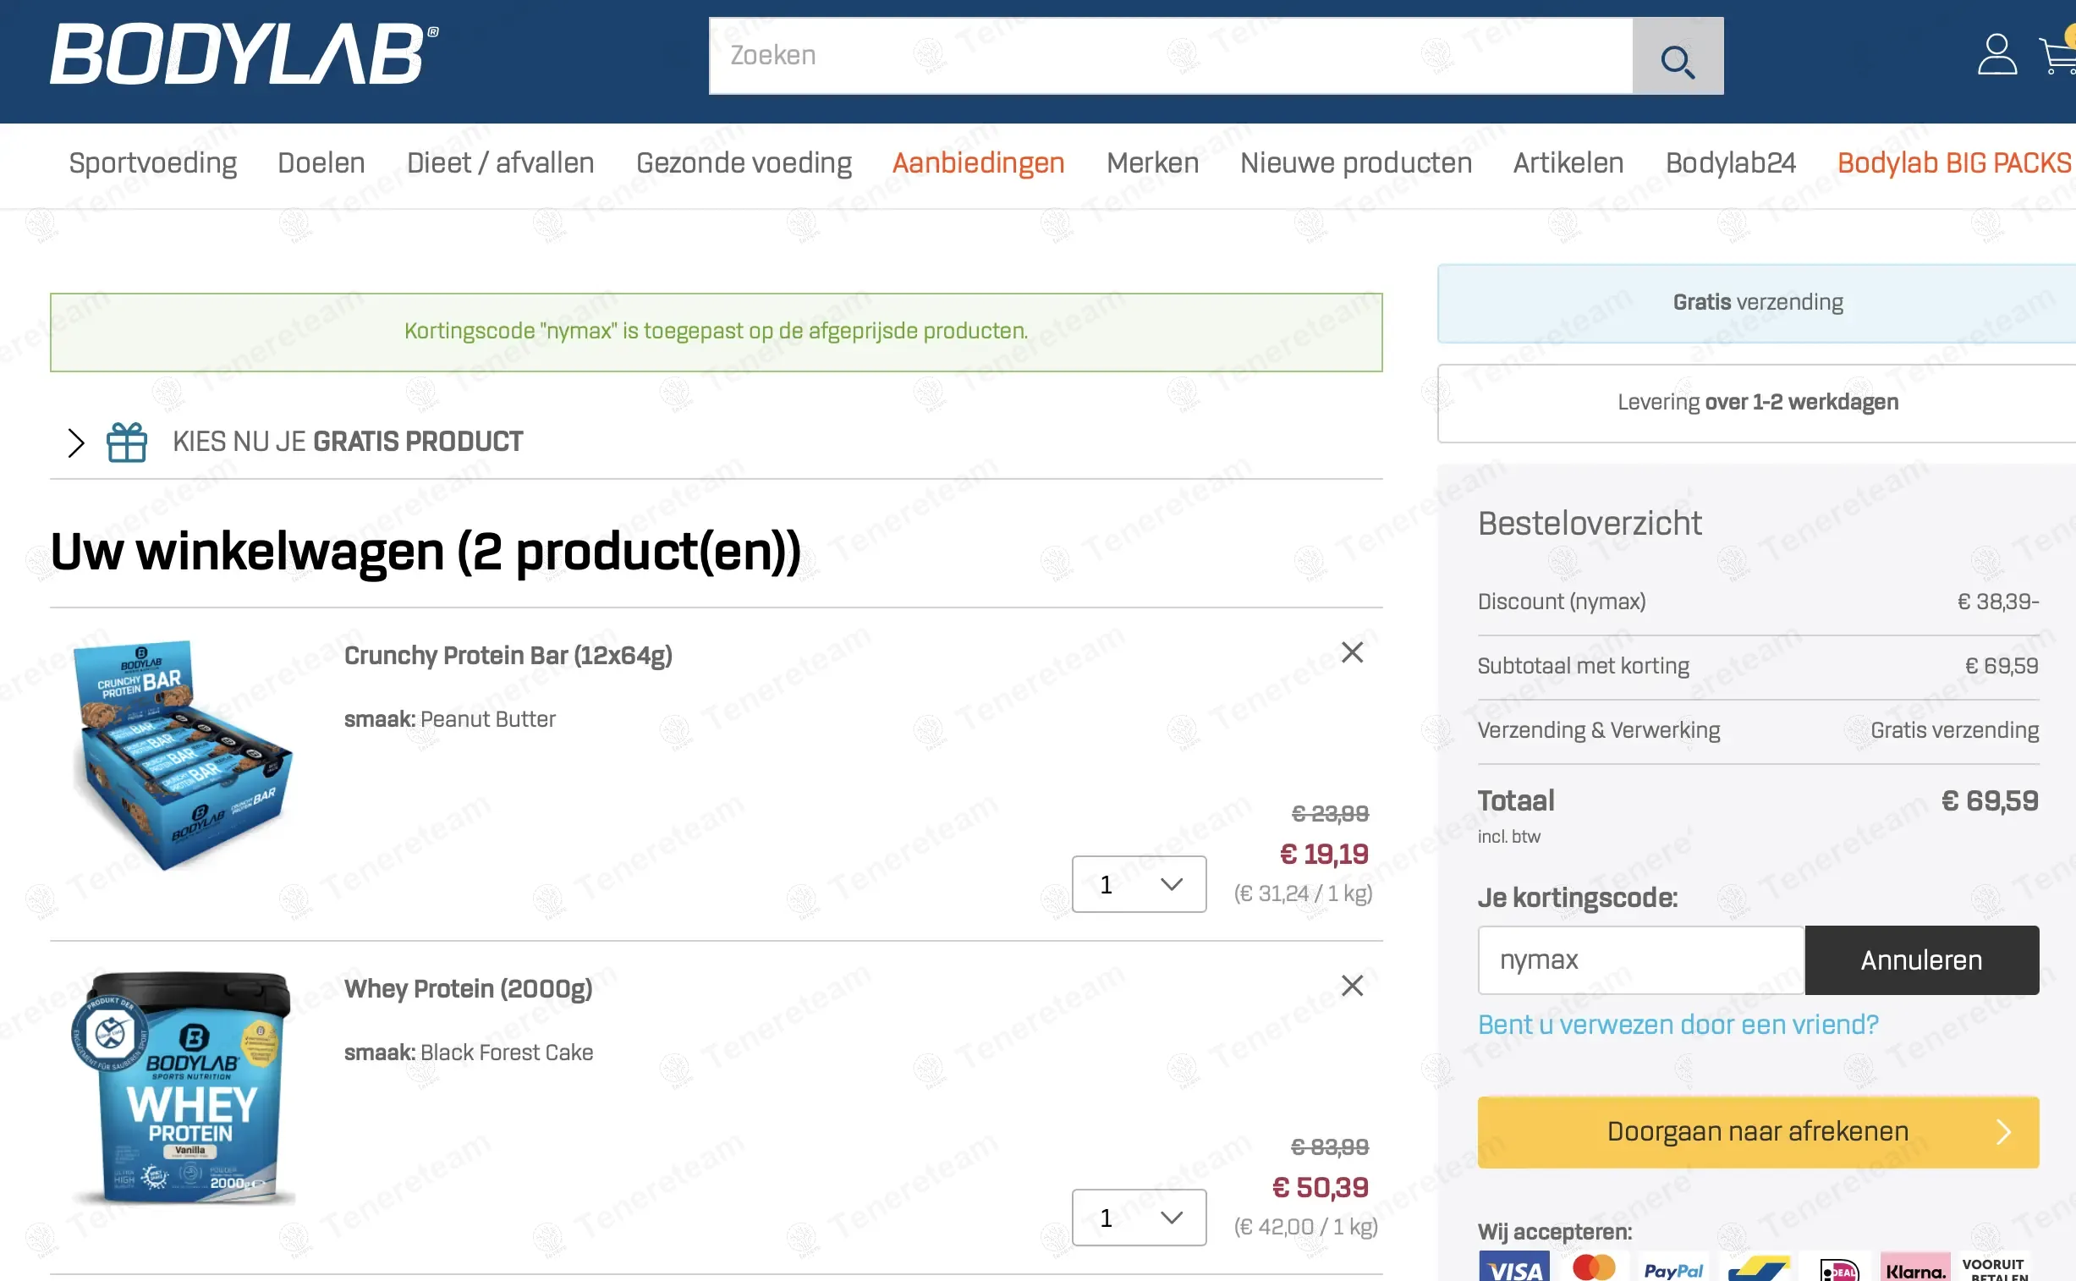
Task: Open the Artikelen menu
Action: click(x=1568, y=163)
